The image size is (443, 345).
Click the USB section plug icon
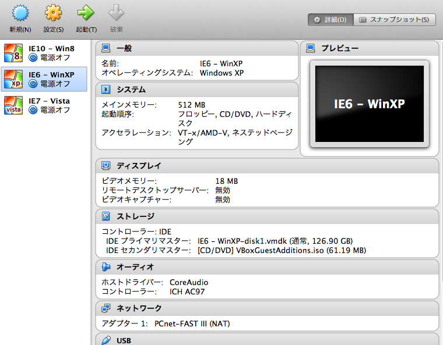pyautogui.click(x=106, y=340)
